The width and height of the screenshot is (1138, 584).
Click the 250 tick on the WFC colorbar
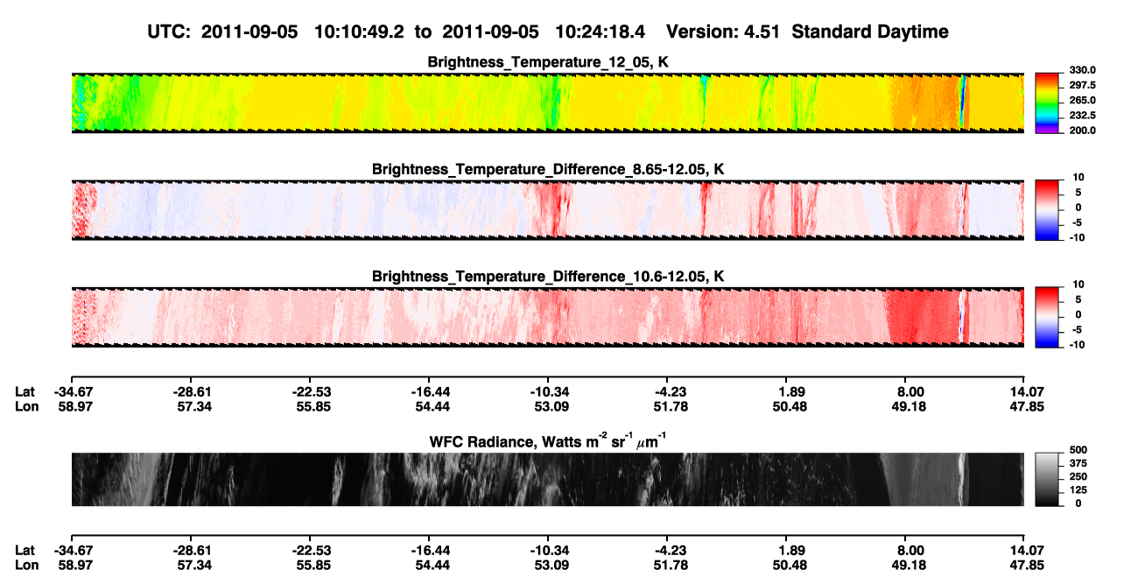click(1078, 476)
